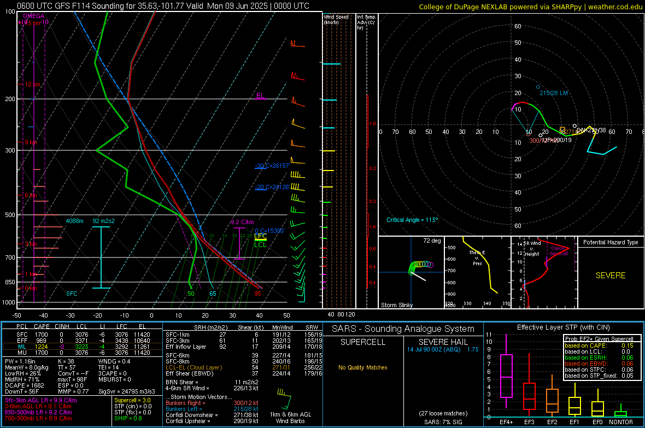
Task: Click the Storm Slinky panel label
Action: point(396,305)
